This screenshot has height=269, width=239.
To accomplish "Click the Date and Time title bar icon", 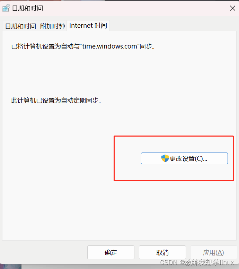I will coord(6,8).
